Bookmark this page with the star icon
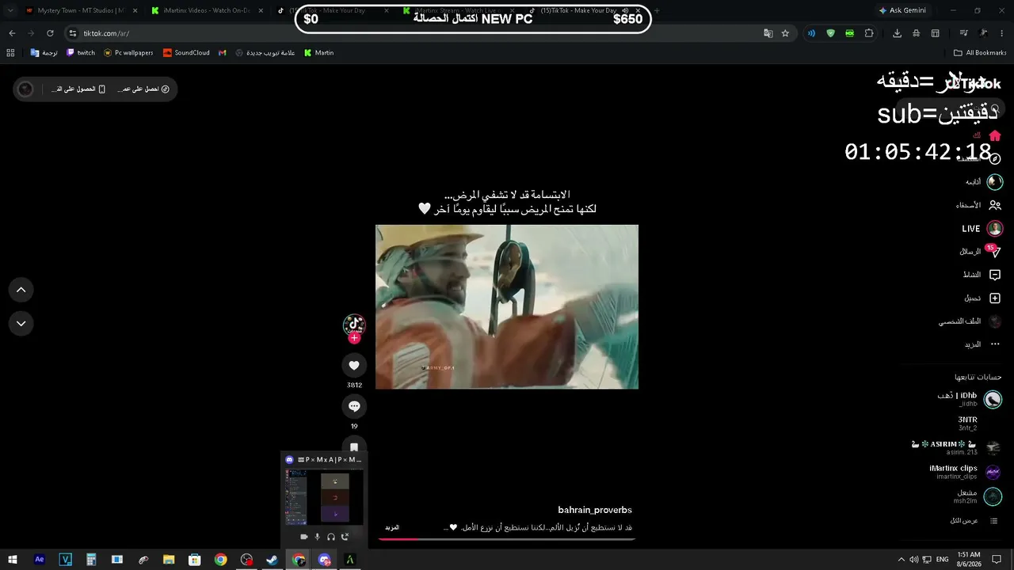1014x570 pixels. coord(785,33)
